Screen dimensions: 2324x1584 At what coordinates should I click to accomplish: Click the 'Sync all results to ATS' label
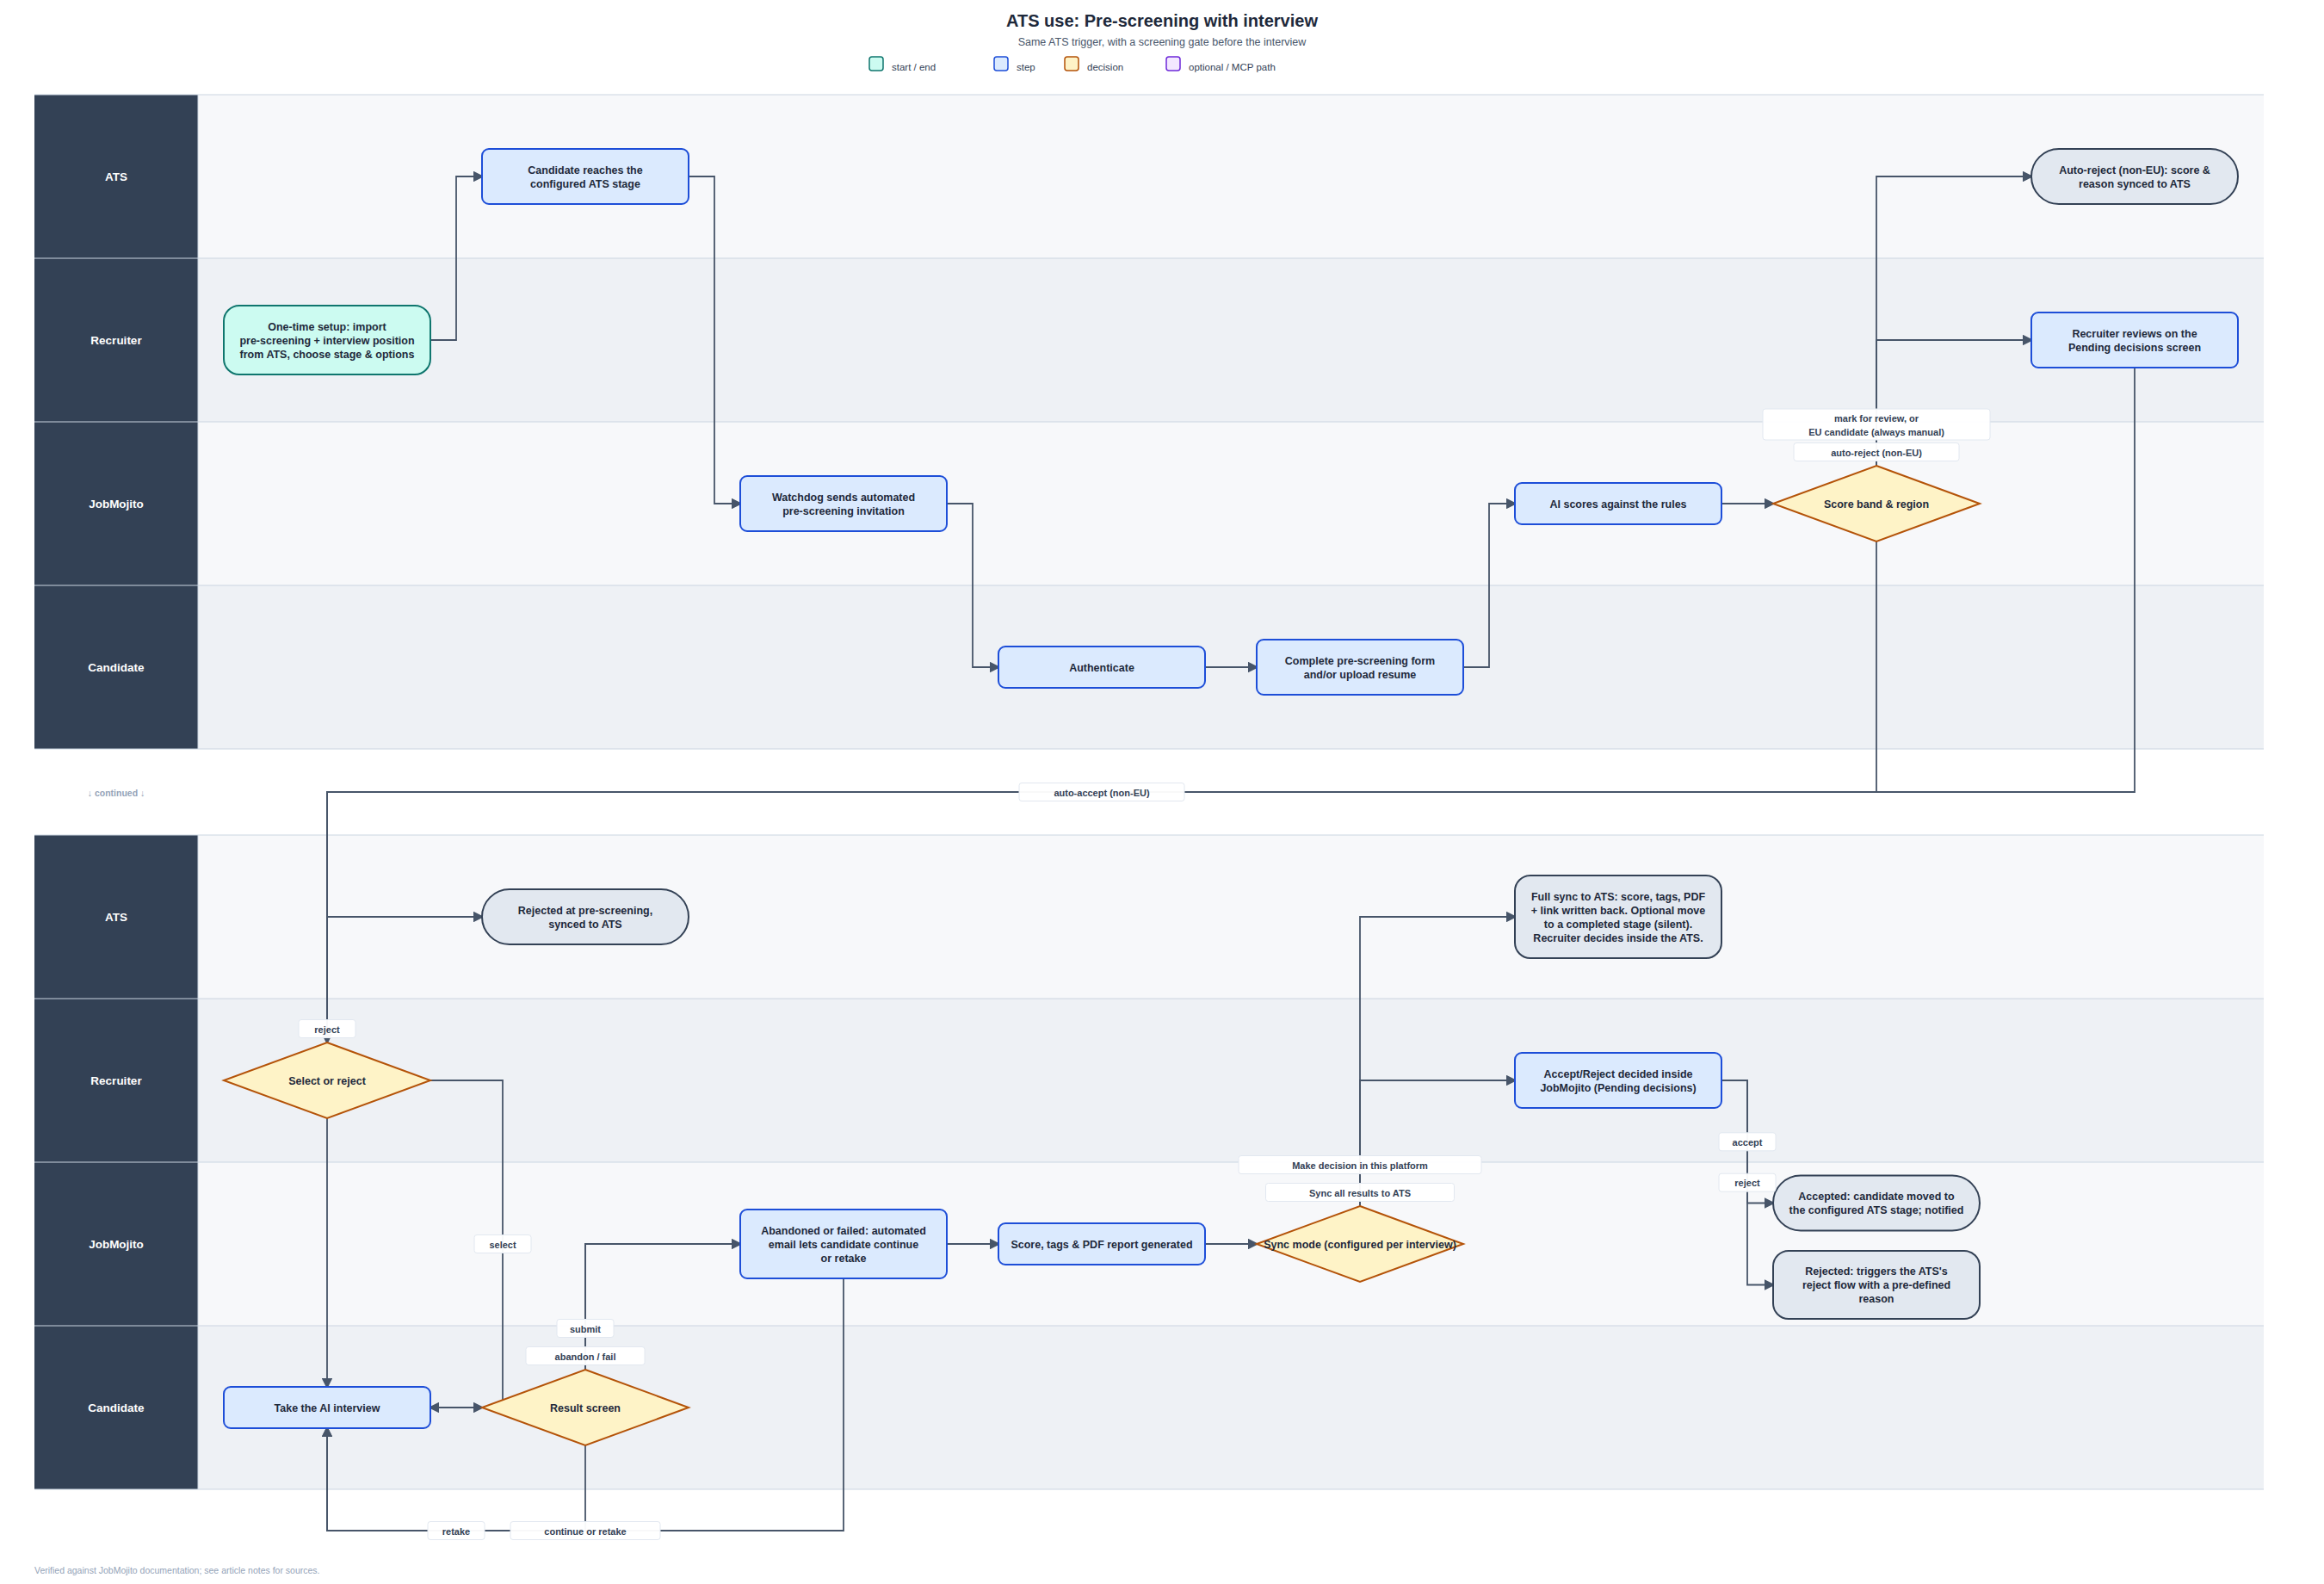pos(1360,1193)
